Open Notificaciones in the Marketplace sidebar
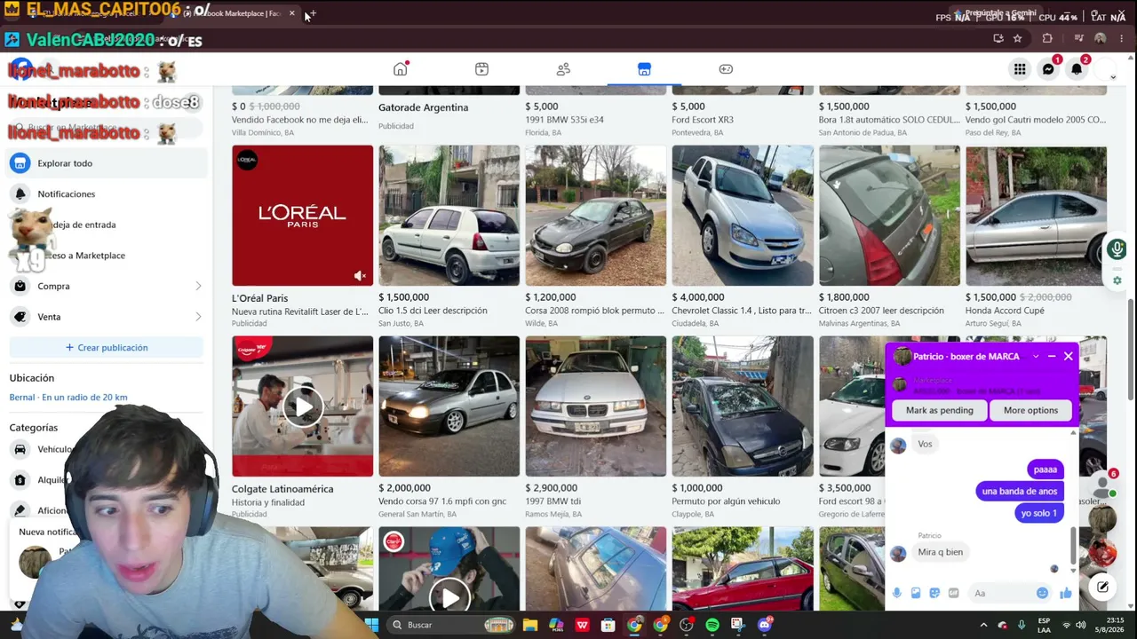The image size is (1137, 639). (x=107, y=193)
